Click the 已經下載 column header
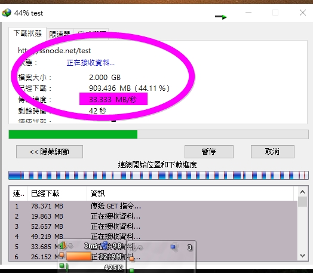Viewport: 313px width, 273px height. point(57,193)
